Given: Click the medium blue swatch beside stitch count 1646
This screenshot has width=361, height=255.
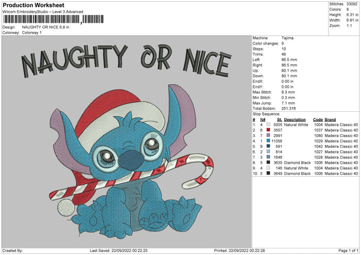Looking at the screenshot, I should click(x=268, y=157).
